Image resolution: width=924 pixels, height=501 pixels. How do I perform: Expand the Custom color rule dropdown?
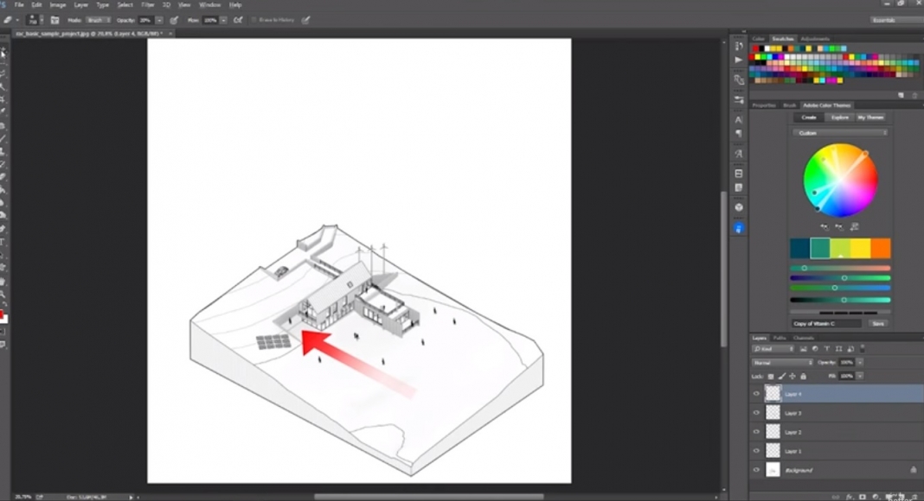[x=840, y=133]
